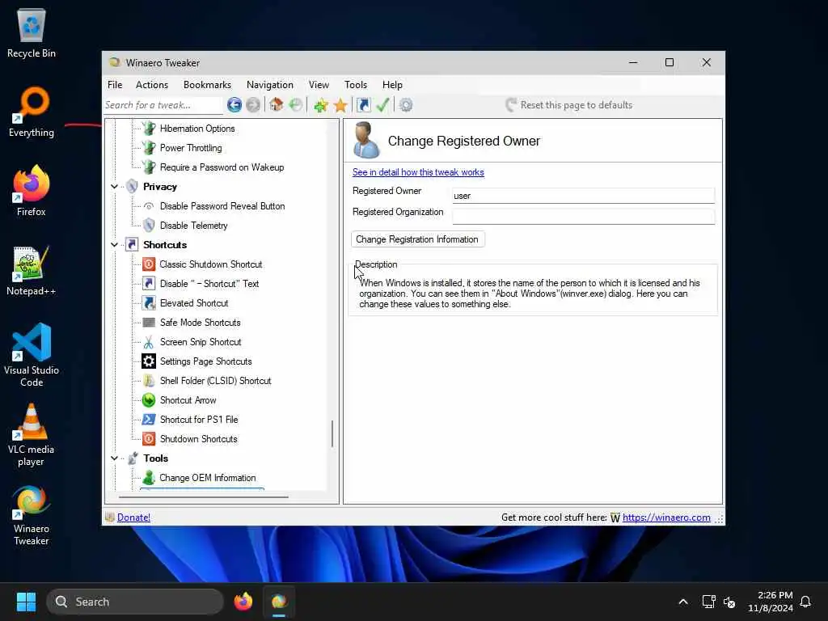Select Require a Password on Wakeup
The width and height of the screenshot is (828, 621).
click(x=222, y=167)
